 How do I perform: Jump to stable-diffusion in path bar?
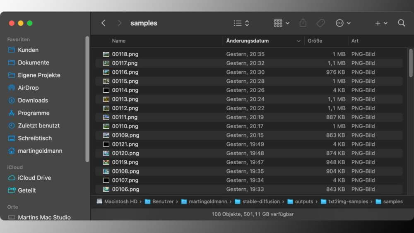click(261, 202)
